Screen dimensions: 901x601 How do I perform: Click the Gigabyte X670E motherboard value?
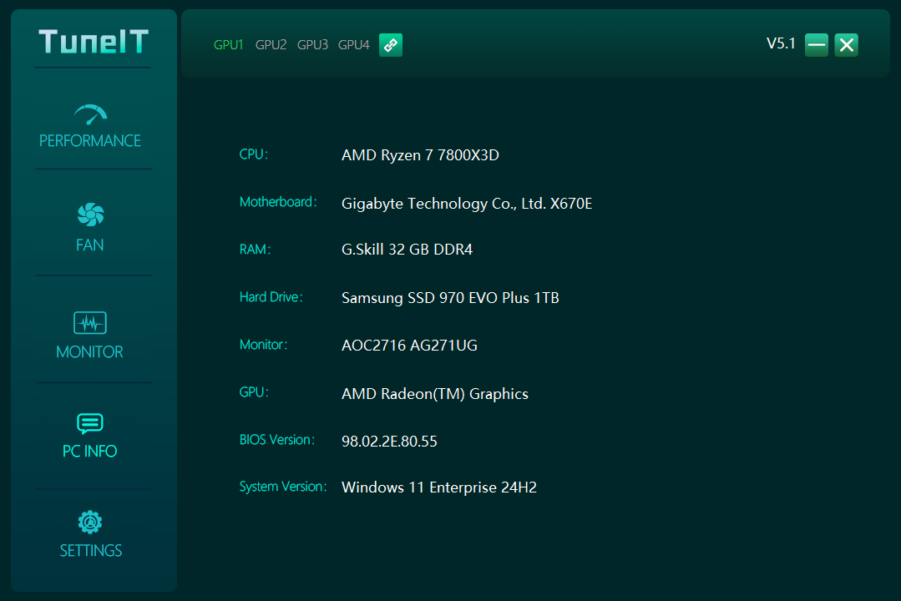pos(467,204)
